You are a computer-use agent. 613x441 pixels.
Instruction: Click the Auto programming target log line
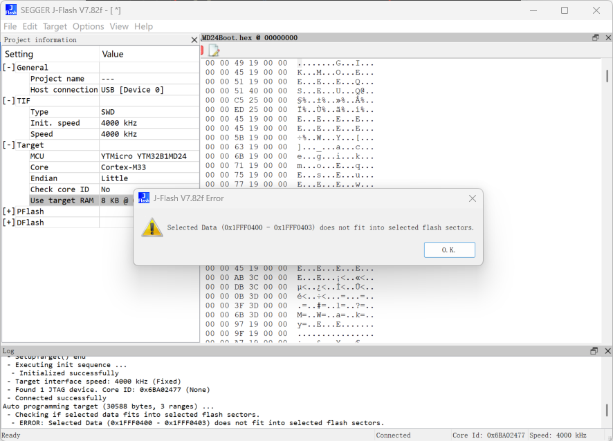pyautogui.click(x=109, y=406)
